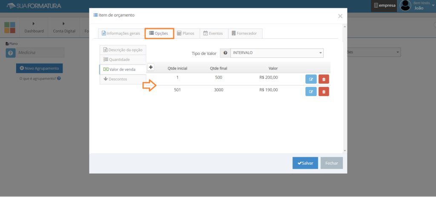Open the Fornecedor tab
Image resolution: width=436 pixels, height=197 pixels.
pos(245,33)
